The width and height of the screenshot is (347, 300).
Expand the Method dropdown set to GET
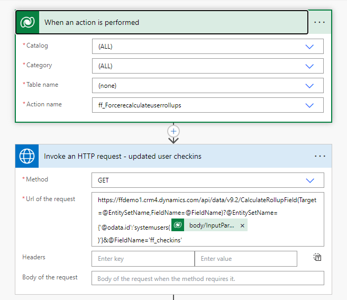coord(310,180)
